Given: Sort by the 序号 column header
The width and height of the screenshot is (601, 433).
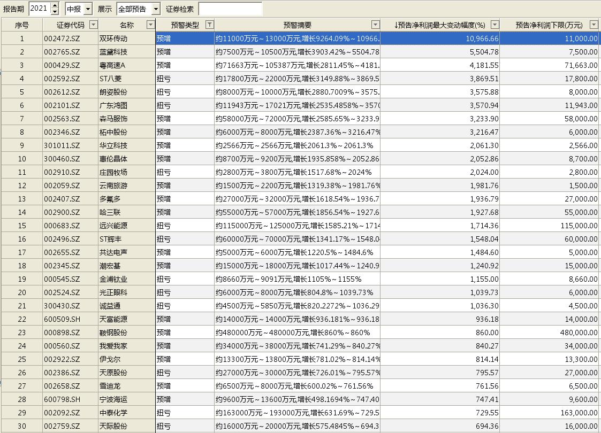Looking at the screenshot, I should pyautogui.click(x=21, y=25).
